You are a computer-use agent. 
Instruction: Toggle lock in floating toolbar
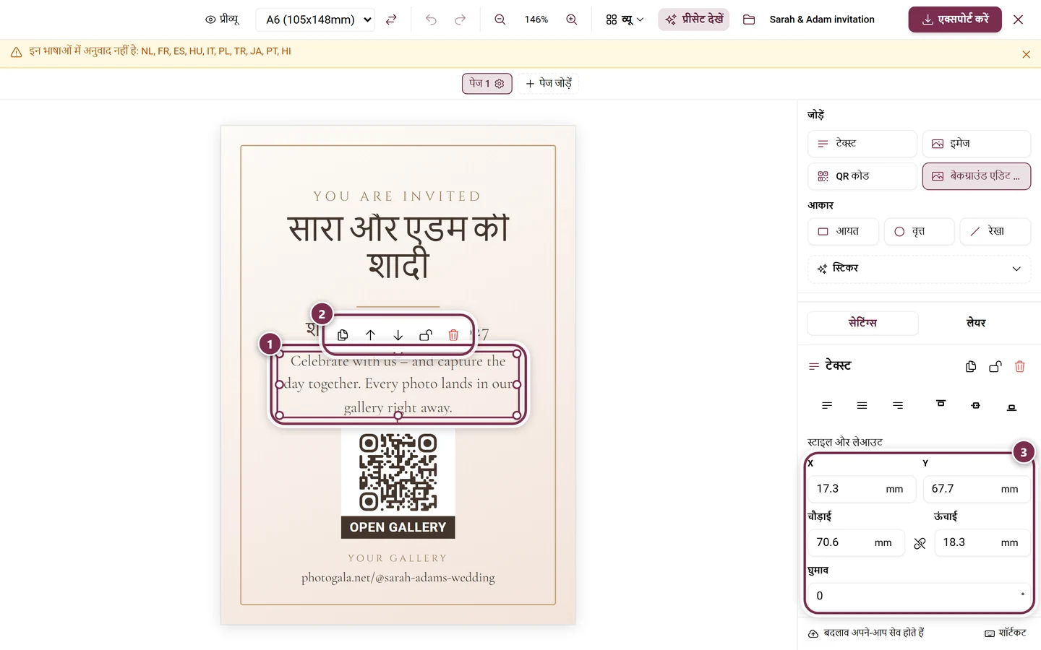(x=426, y=335)
